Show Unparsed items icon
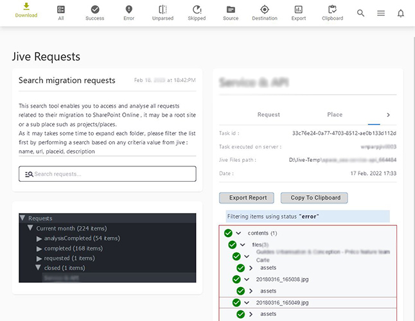415x321 pixels. pyautogui.click(x=163, y=10)
